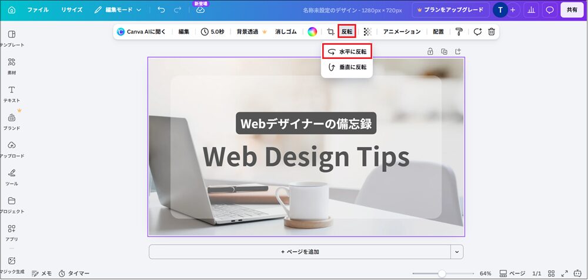Delete element with trash icon
The height and width of the screenshot is (280, 588).
(491, 32)
